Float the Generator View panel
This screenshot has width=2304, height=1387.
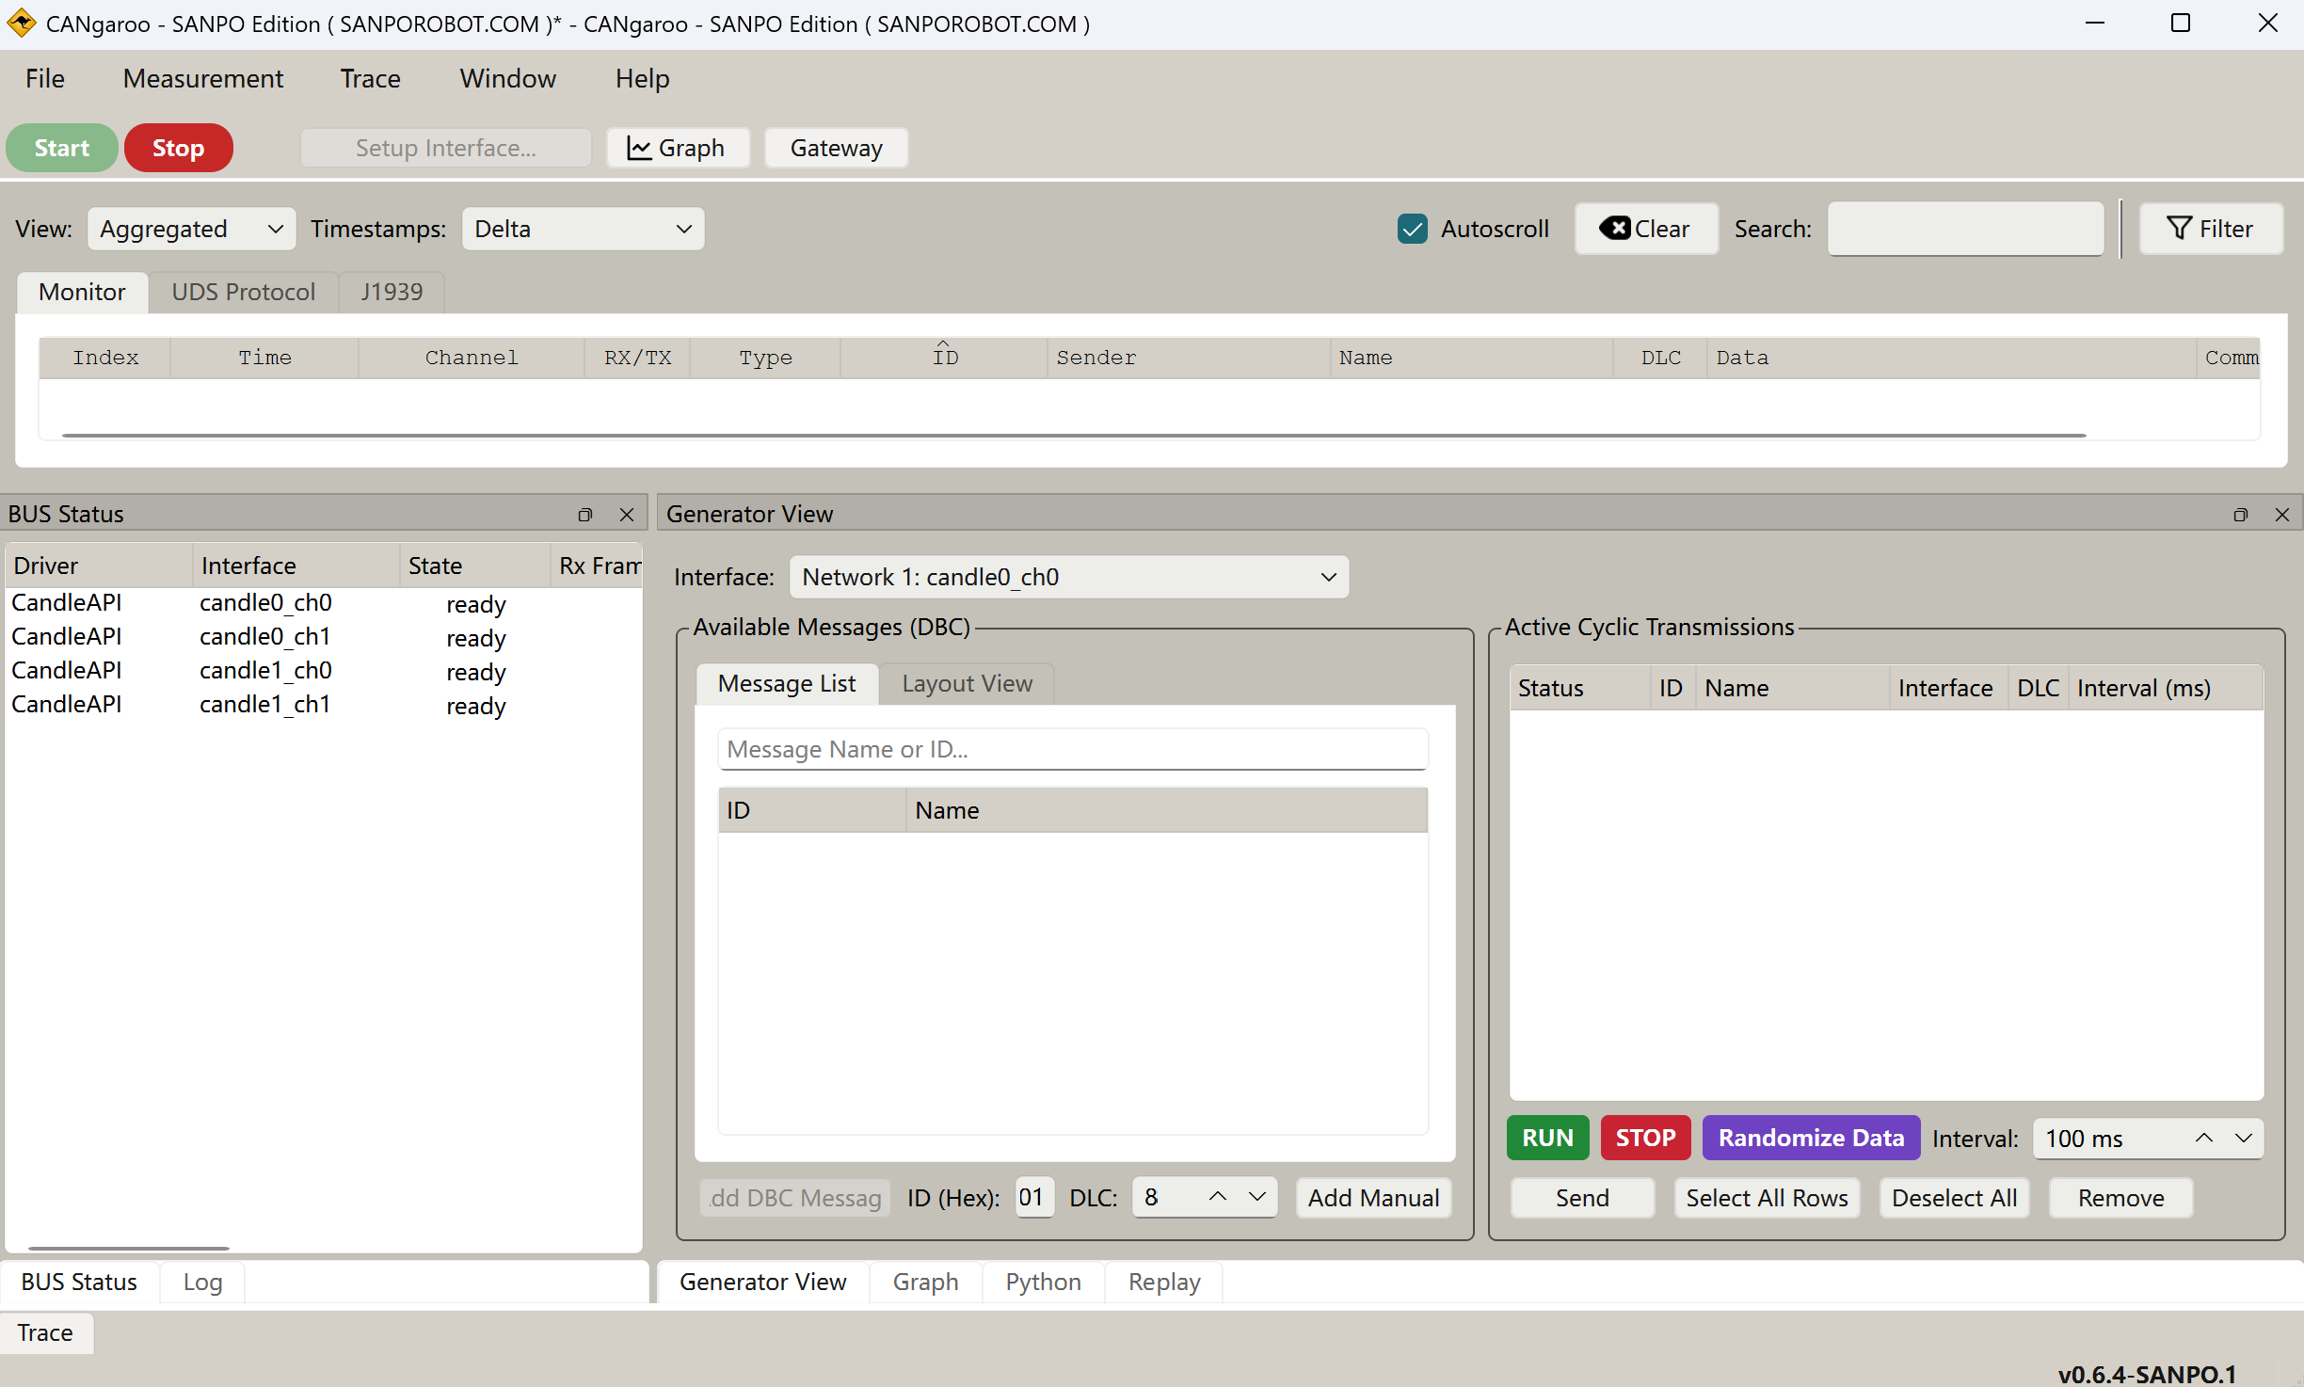pyautogui.click(x=2240, y=515)
